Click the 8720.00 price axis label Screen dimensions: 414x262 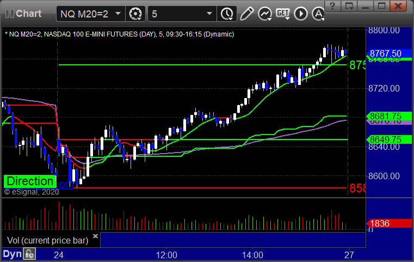coord(384,88)
